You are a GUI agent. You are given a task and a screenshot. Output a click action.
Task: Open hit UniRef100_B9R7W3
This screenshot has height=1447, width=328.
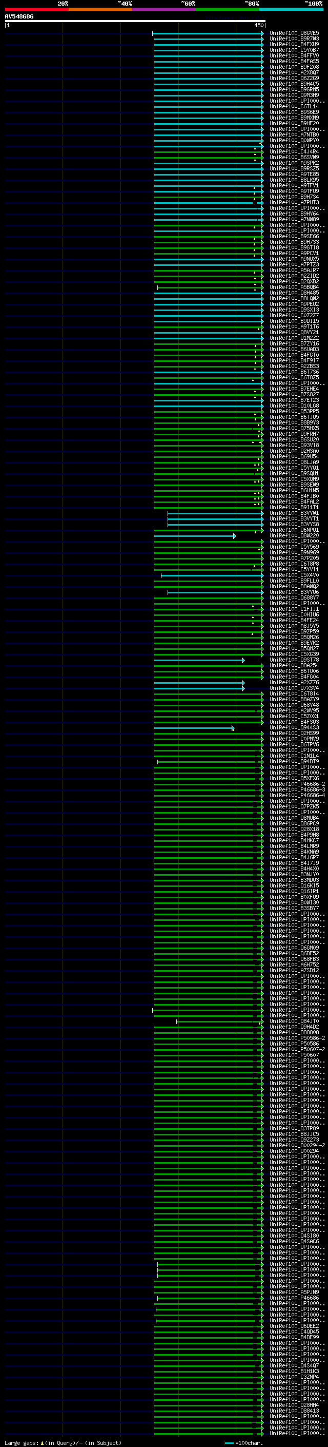294,39
